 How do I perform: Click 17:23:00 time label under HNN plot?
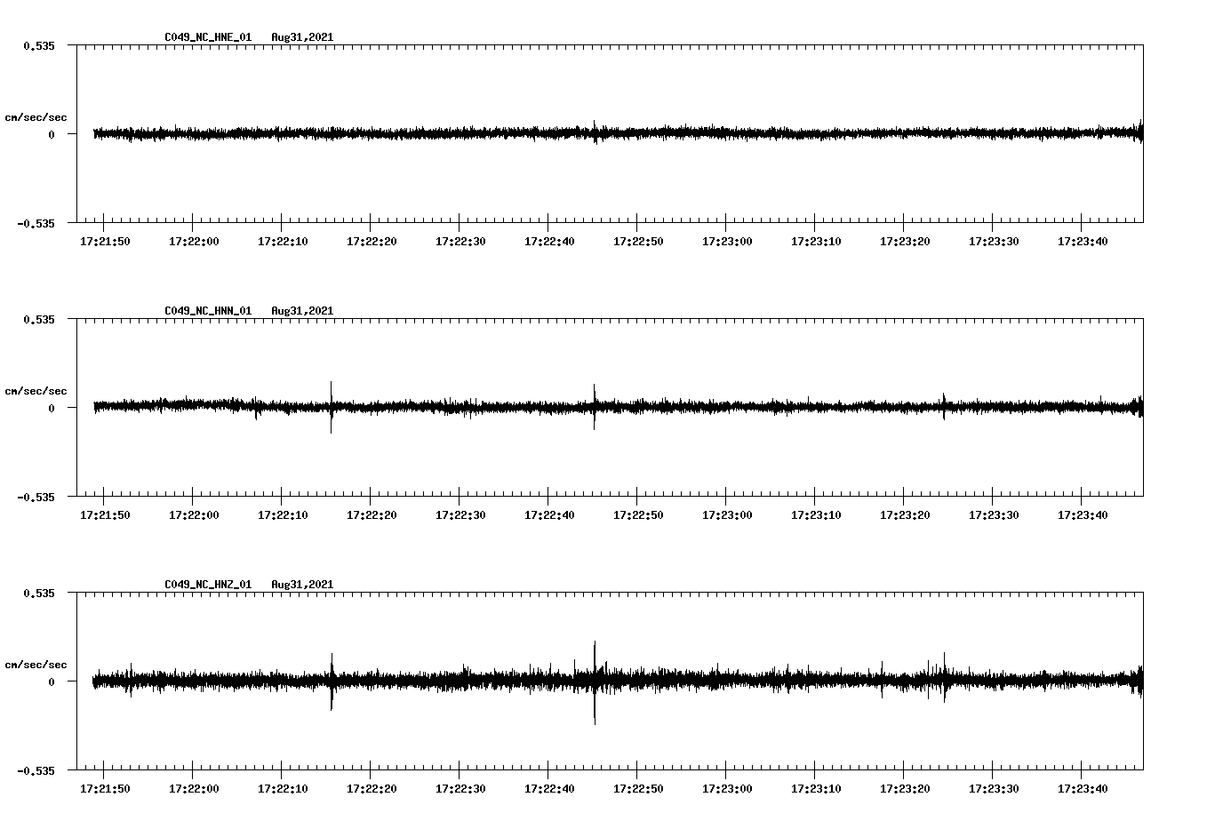pyautogui.click(x=727, y=514)
